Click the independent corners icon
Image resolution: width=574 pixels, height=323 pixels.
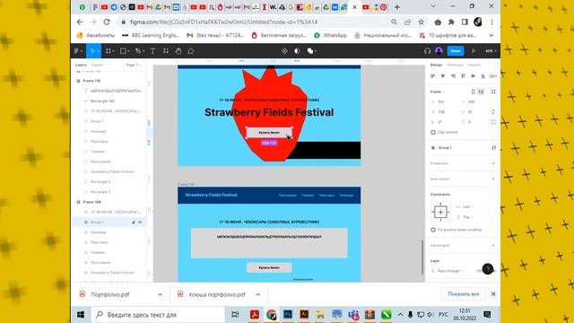[493, 122]
